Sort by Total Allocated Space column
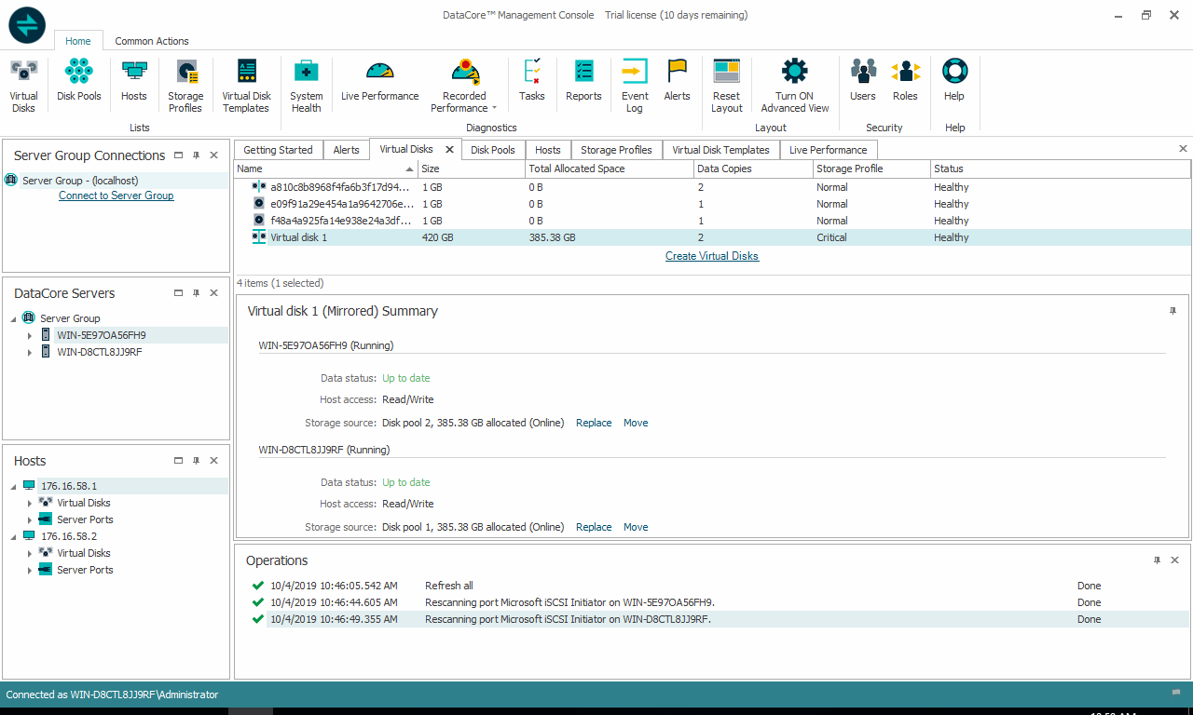Image resolution: width=1193 pixels, height=715 pixels. (x=610, y=169)
